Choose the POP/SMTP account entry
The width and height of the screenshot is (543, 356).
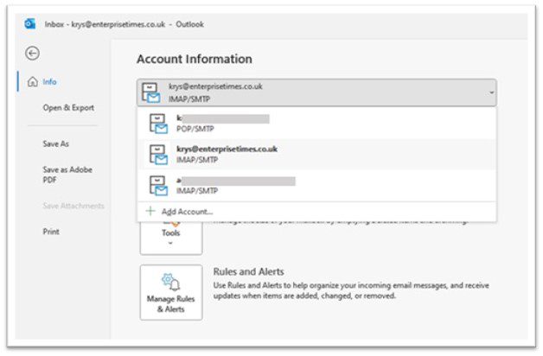316,124
